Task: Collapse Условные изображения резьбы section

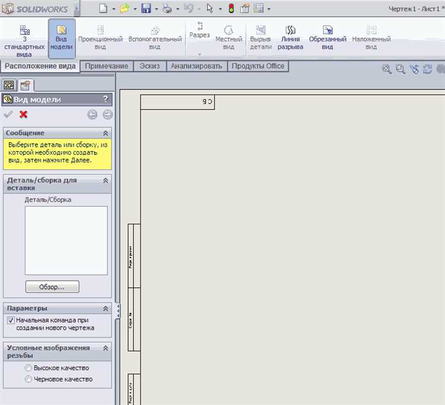Action: (x=106, y=348)
